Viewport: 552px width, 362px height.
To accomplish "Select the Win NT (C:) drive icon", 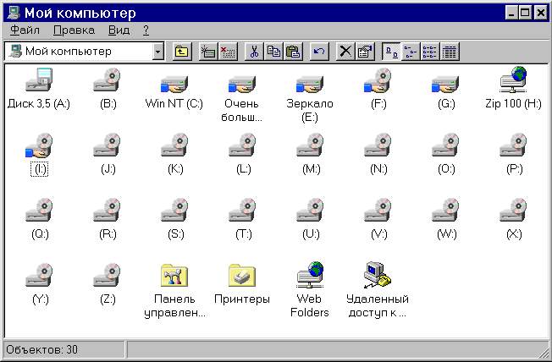I will click(x=174, y=83).
